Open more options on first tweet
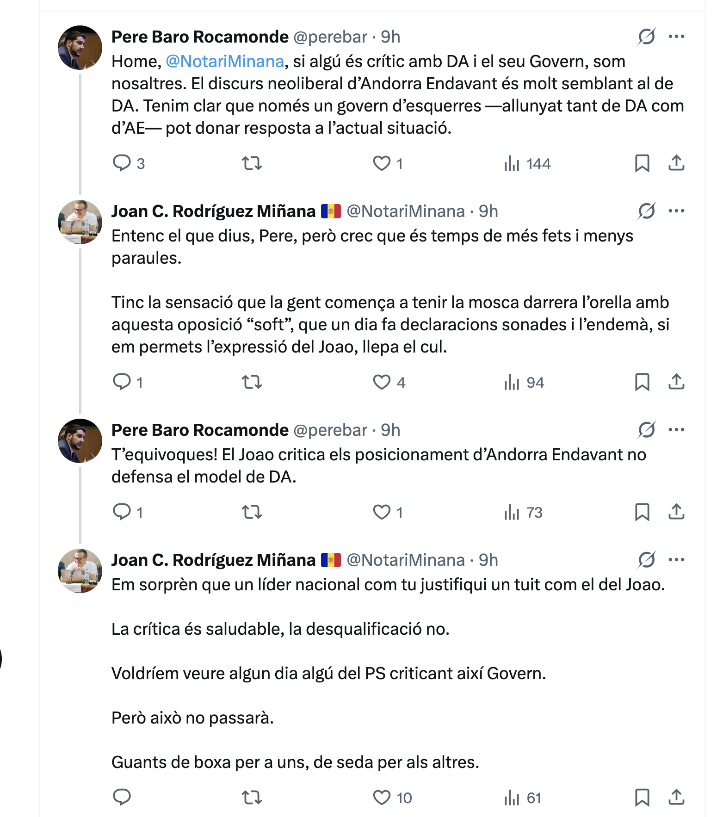This screenshot has width=717, height=817. [x=676, y=37]
